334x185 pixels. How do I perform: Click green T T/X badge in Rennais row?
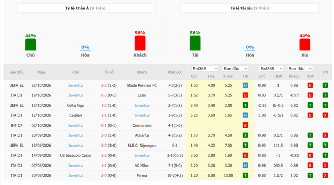pyautogui.click(x=325, y=85)
